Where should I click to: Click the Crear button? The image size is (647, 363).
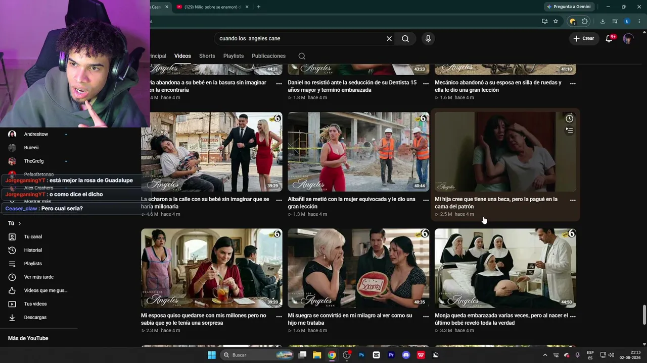pos(584,39)
